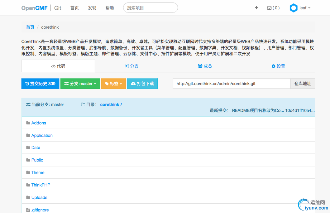Expand the 标签 tags dropdown
Viewport: 330px width, 213px height.
tap(113, 84)
